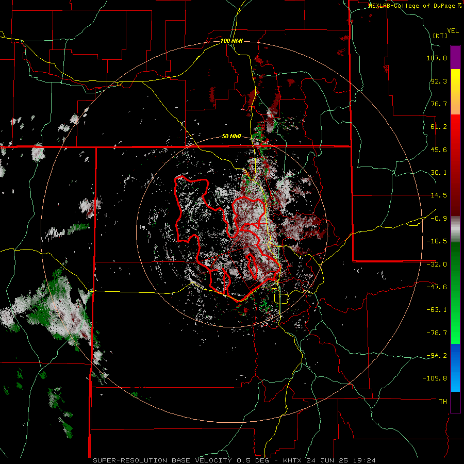Click the VEL legend title
The height and width of the screenshot is (464, 464).
(453, 31)
